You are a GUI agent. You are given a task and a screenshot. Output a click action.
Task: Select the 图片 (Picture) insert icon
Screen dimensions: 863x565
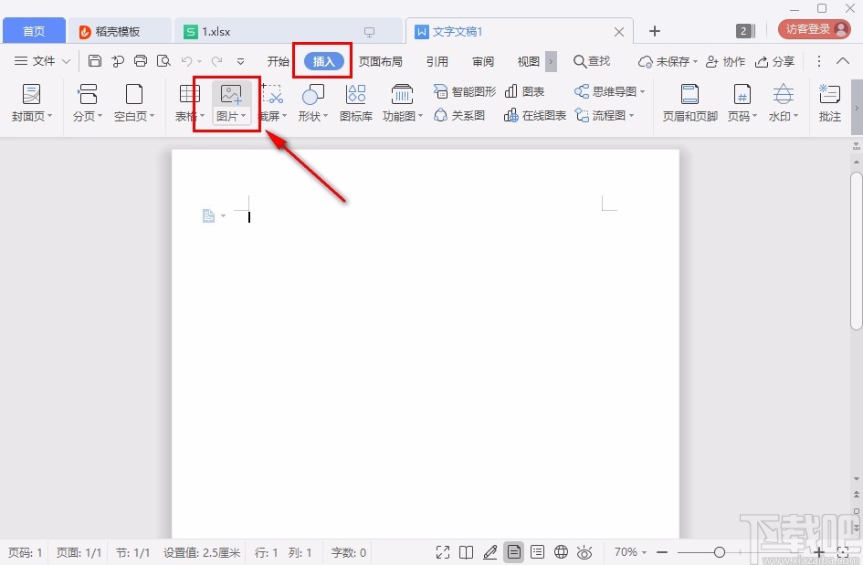pyautogui.click(x=231, y=96)
